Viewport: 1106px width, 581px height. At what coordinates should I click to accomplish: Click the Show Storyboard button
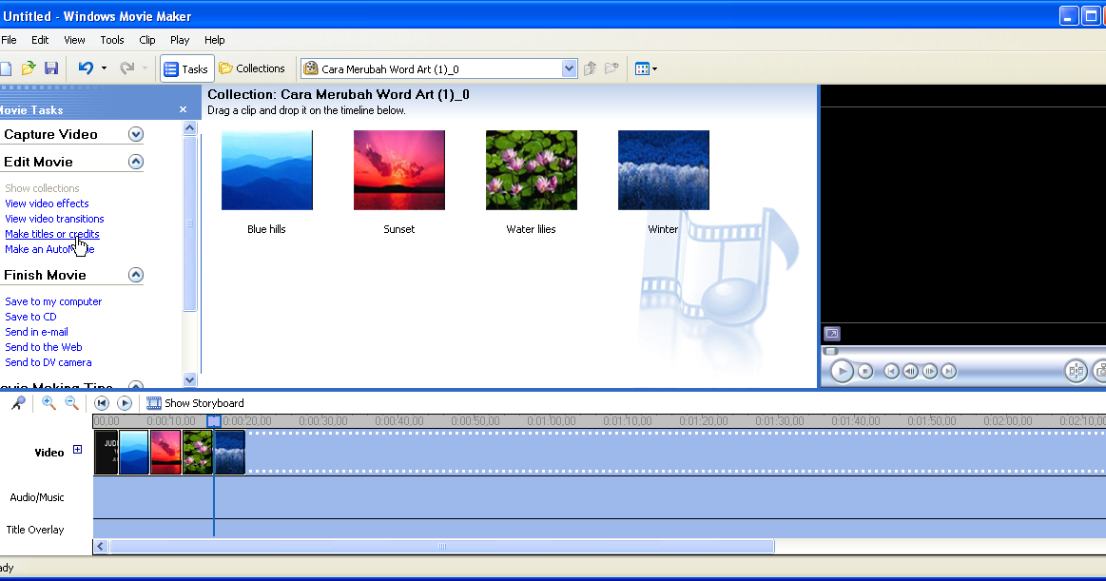coord(195,403)
